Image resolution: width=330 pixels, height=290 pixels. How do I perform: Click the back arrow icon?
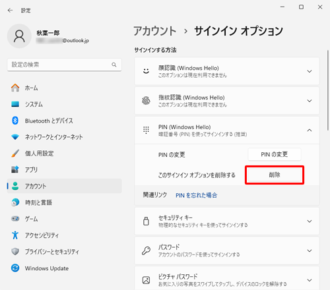pos(10,11)
